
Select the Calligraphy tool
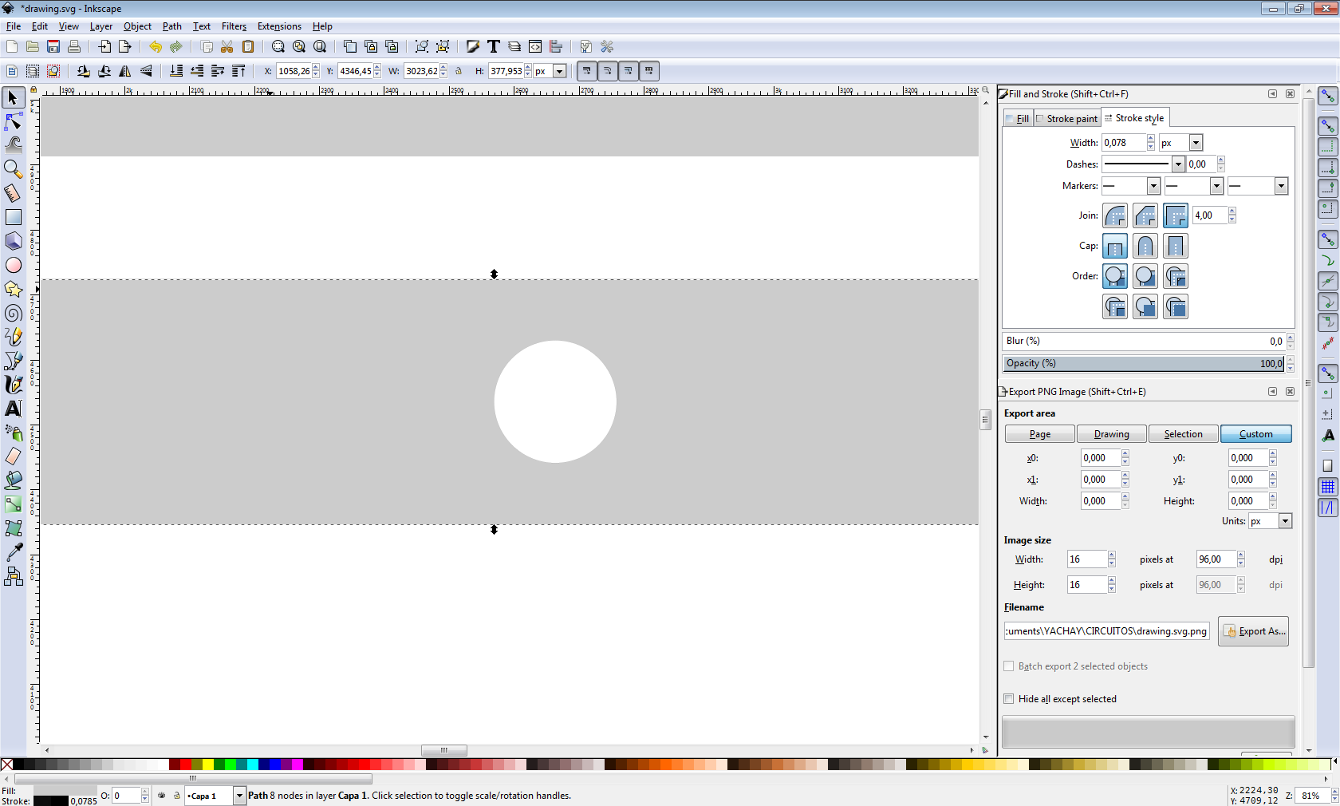[x=13, y=385]
